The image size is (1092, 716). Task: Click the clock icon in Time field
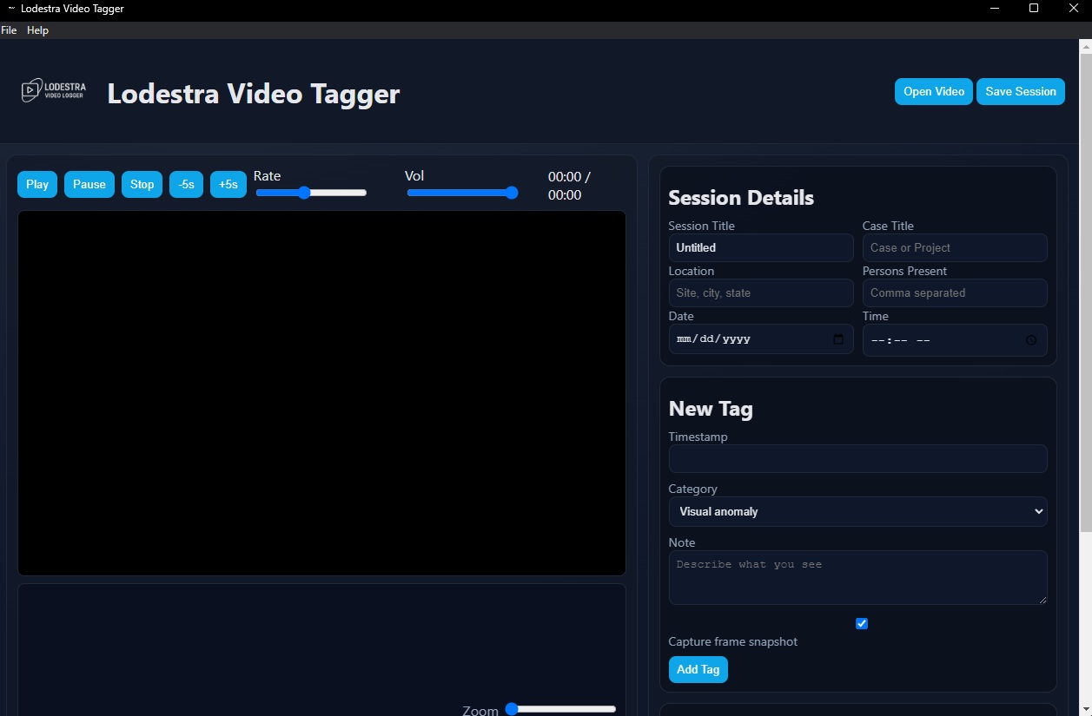pyautogui.click(x=1031, y=340)
